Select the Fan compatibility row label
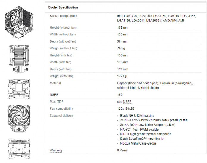Screen dimensions: 207x163 point(61,108)
